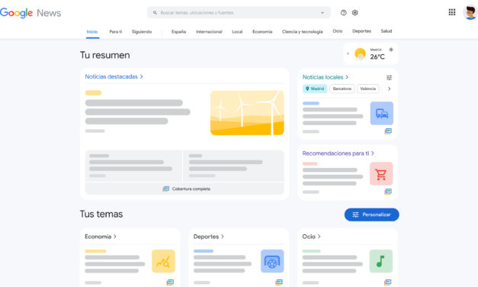
Task: Select the Barcelona location chip
Action: [x=342, y=89]
